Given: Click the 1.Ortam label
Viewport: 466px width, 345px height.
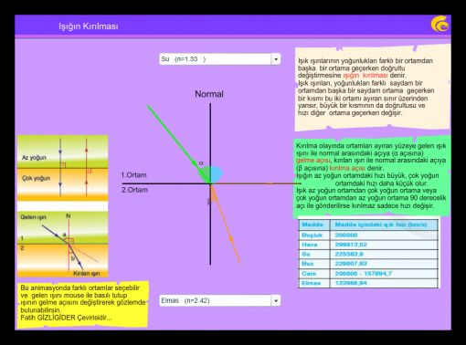Looking at the screenshot, I should 133,175.
